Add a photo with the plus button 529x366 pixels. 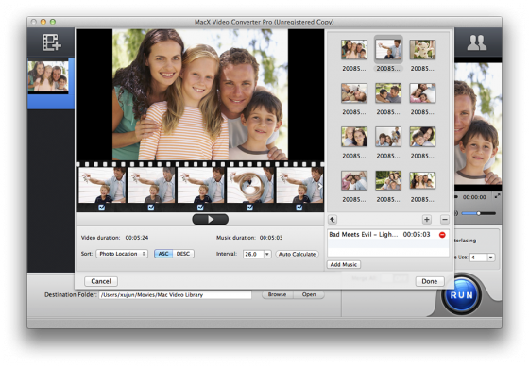pyautogui.click(x=427, y=220)
